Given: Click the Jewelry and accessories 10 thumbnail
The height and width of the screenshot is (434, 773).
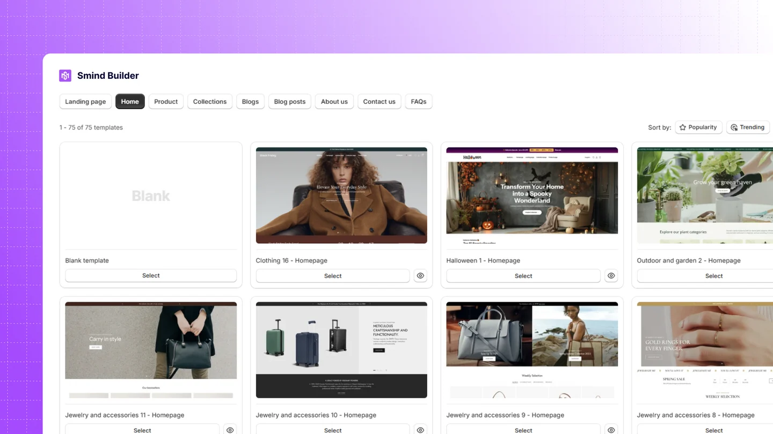Looking at the screenshot, I should (341, 350).
